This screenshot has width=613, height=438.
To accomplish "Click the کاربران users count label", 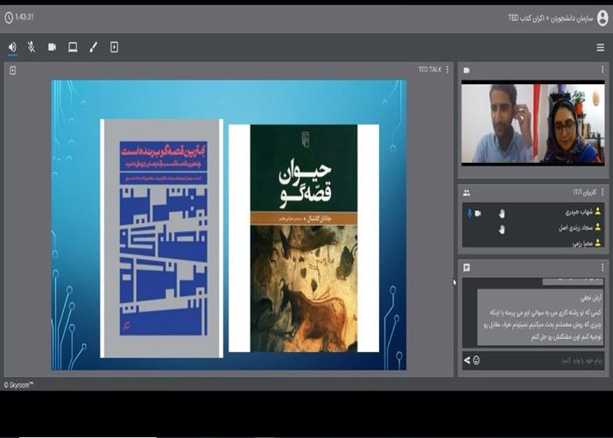I will [585, 193].
